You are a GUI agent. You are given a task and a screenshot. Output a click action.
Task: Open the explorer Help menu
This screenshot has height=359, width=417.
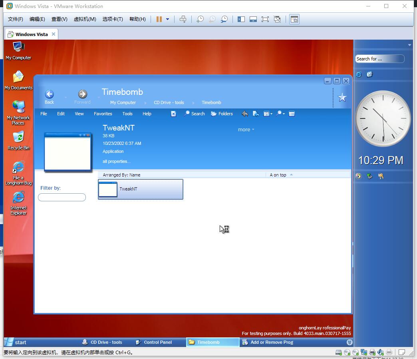coord(147,114)
